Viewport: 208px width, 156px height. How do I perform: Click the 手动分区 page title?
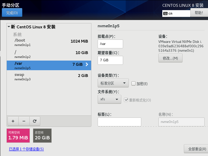[11, 5]
